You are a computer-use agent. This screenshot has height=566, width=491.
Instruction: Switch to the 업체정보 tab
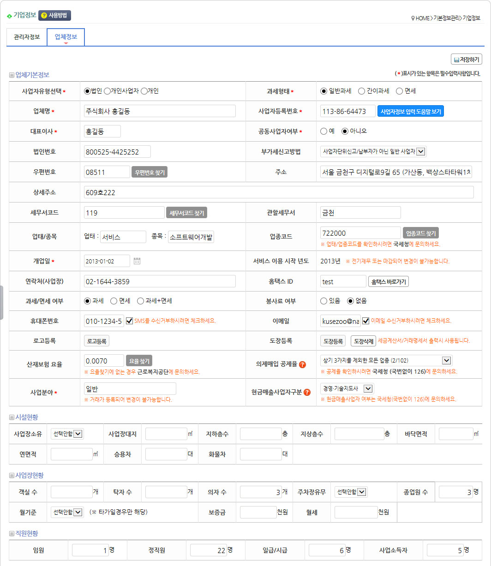66,37
